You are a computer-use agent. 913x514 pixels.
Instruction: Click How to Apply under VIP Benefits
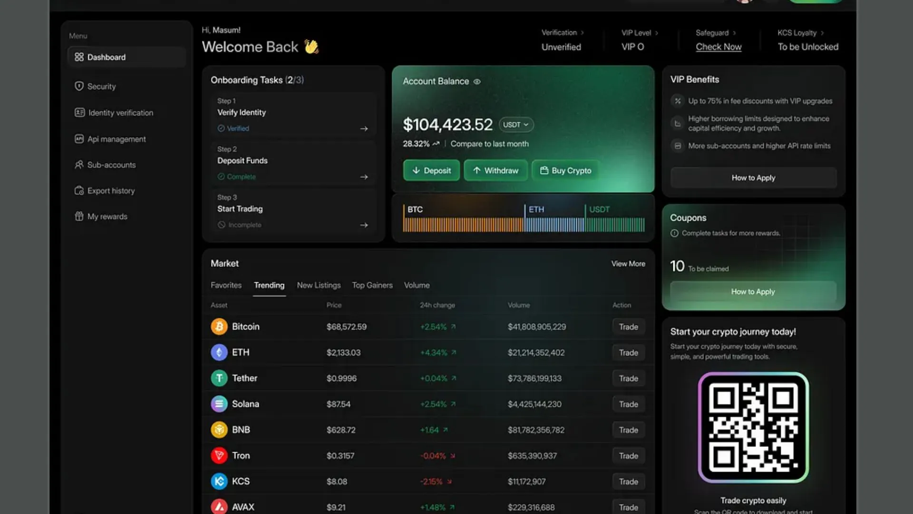(x=753, y=178)
